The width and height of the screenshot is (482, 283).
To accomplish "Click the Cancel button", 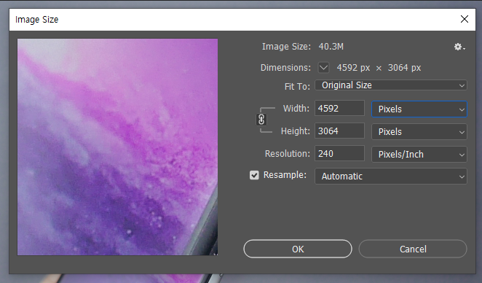I will [x=413, y=249].
